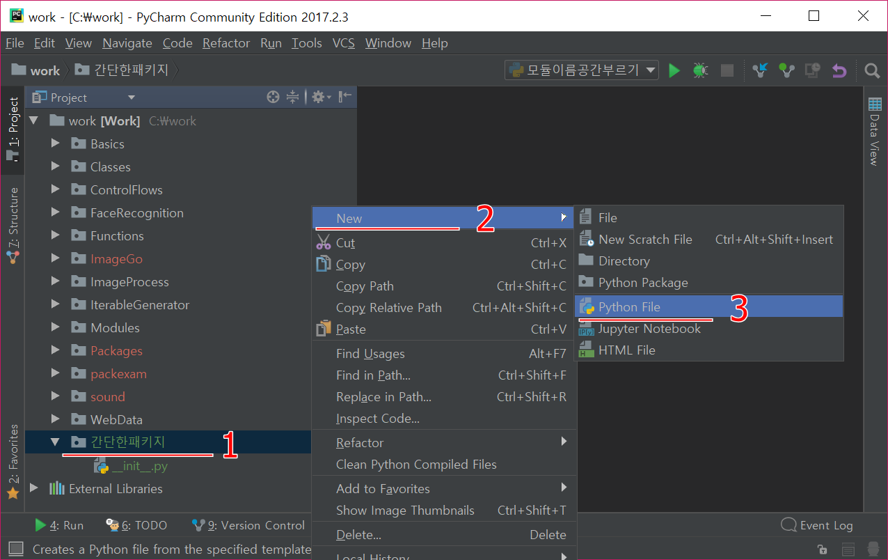Expand the FaceRecognition folder

click(56, 213)
